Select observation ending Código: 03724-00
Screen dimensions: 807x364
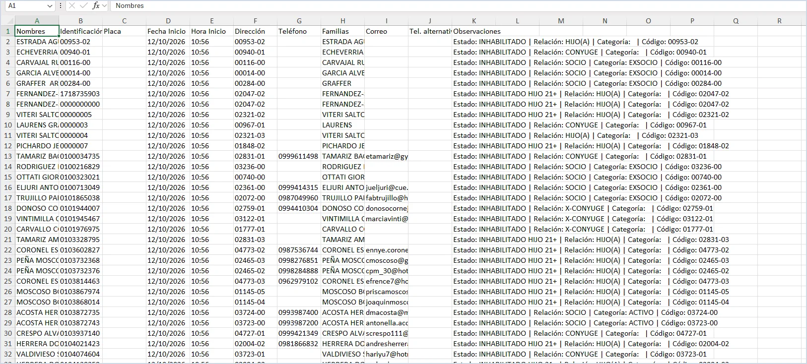pyautogui.click(x=585, y=312)
